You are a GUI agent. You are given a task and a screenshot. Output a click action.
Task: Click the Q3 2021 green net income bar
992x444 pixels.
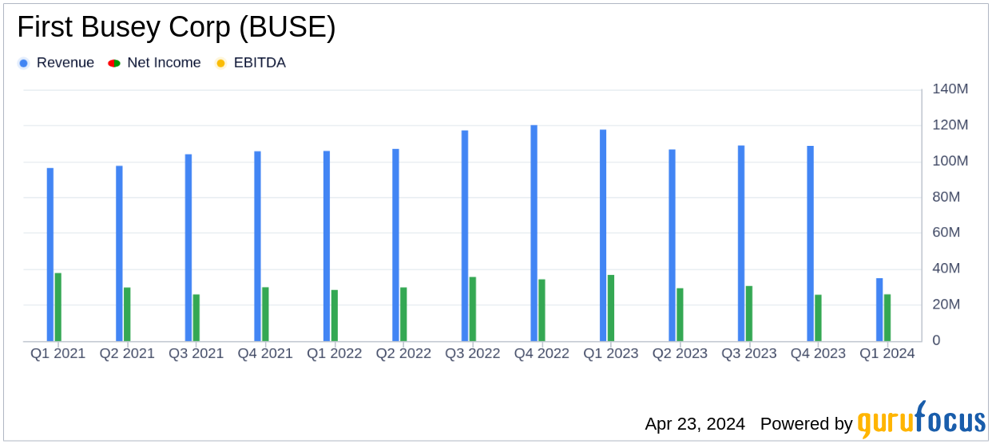[x=196, y=318]
